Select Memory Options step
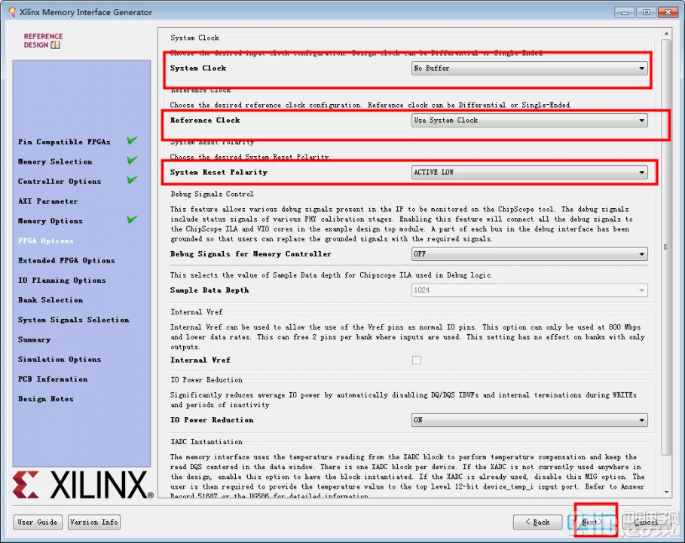Image resolution: width=685 pixels, height=543 pixels. [50, 221]
